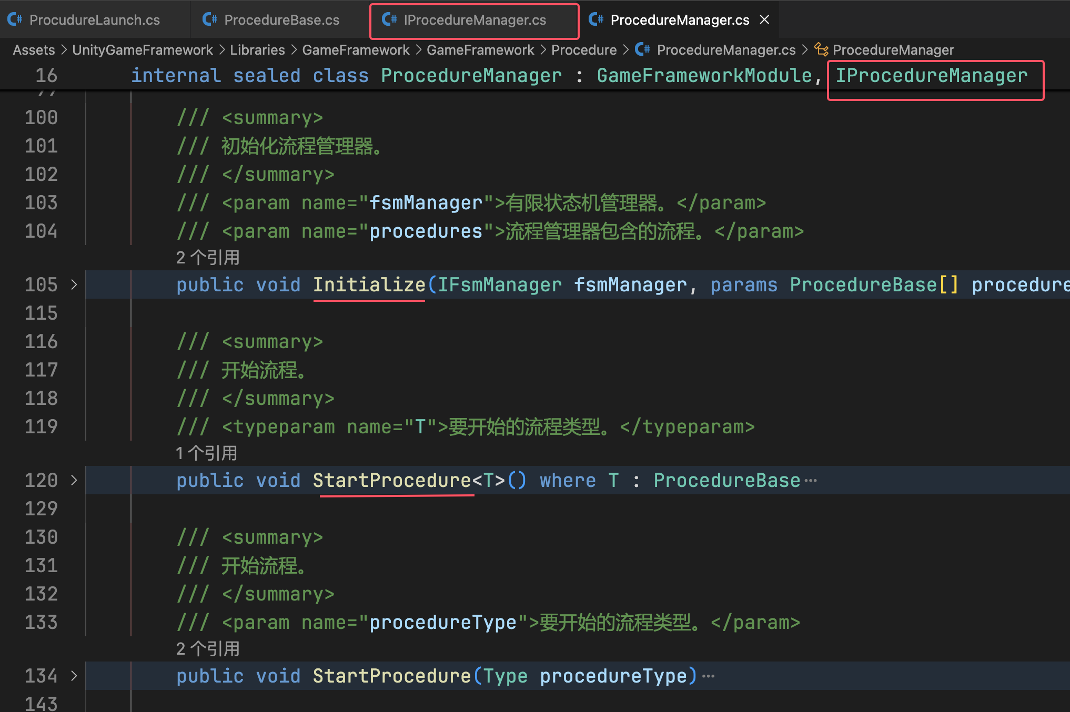Open GameFramework breadcrumb before Procedure
This screenshot has width=1070, height=712.
tap(480, 50)
